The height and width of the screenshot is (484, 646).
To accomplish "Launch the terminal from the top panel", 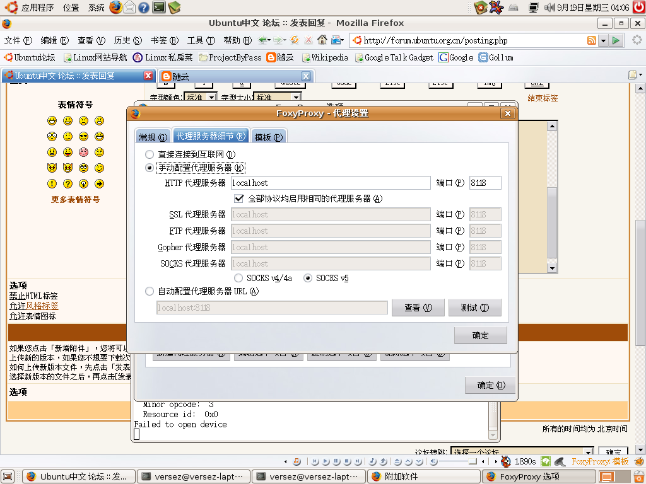I will pyautogui.click(x=158, y=7).
